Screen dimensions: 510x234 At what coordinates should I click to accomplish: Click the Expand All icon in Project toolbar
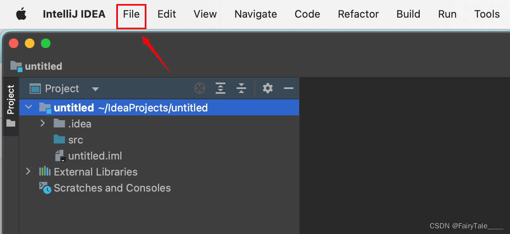pyautogui.click(x=221, y=88)
